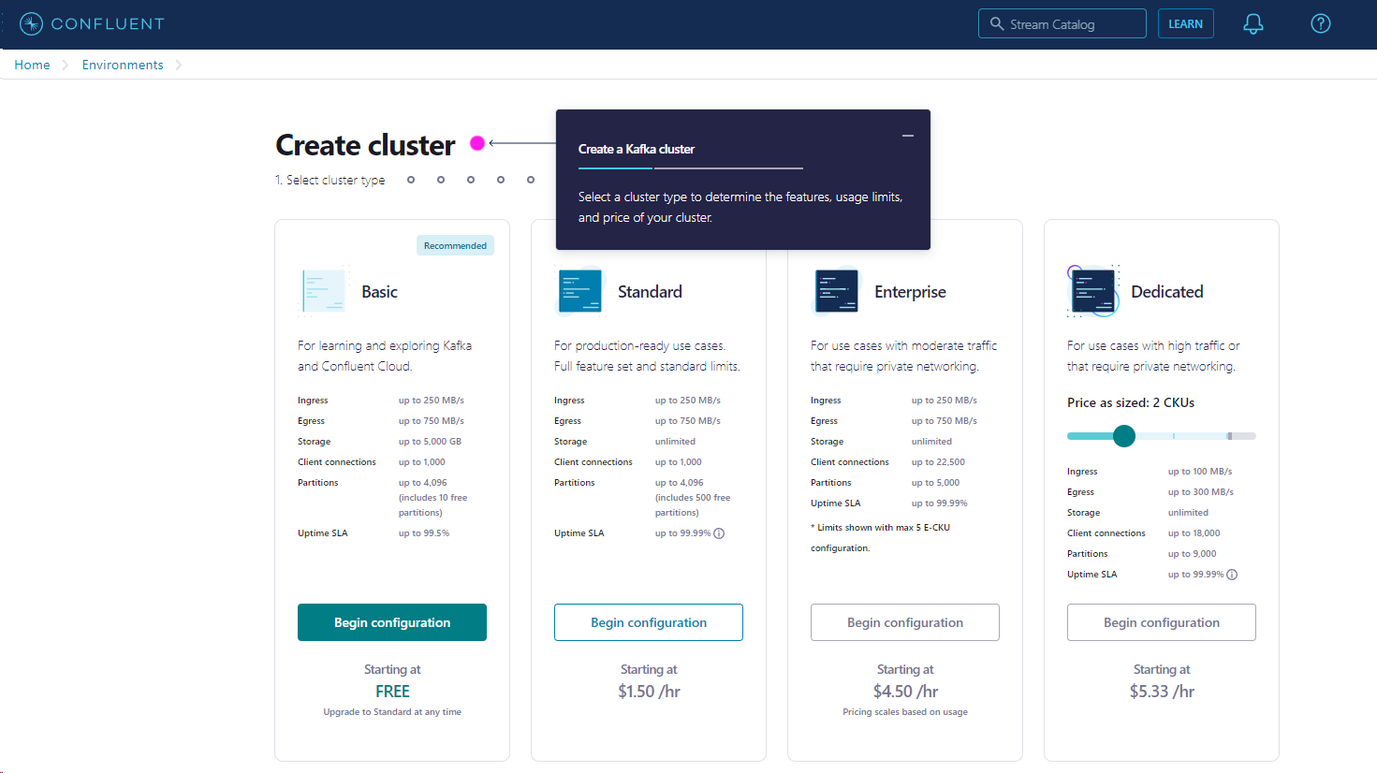Click the 'up to 18,000' client connections value
Viewport: 1377px width, 773px height.
click(1194, 533)
